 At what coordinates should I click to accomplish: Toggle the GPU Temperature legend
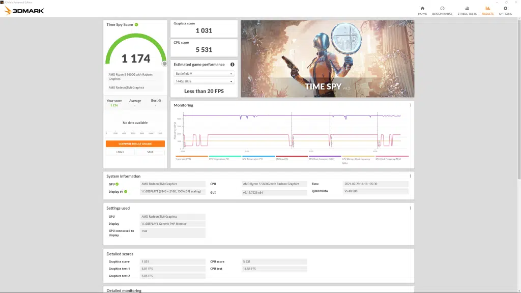click(x=258, y=158)
